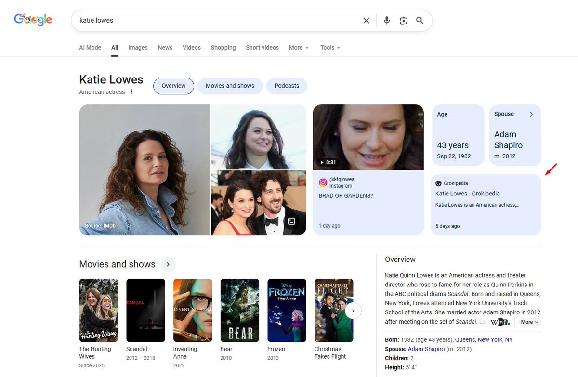
Task: Open the Instagram video thumbnail
Action: tap(368, 137)
